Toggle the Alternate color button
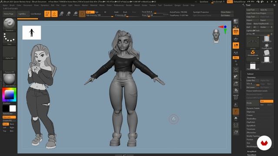Viewport: 278px width, 156px height. (x=9, y=117)
